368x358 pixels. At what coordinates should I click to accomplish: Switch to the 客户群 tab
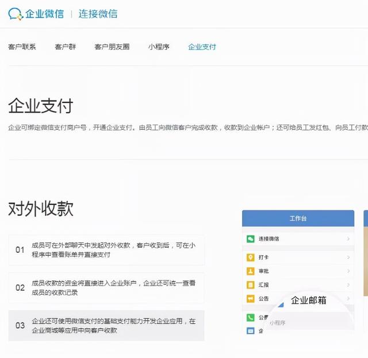coord(65,47)
